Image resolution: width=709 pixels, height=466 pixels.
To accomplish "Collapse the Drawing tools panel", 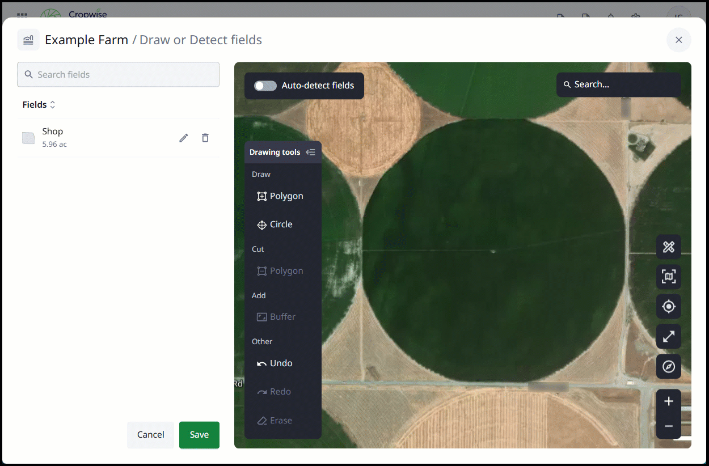I will [x=310, y=152].
